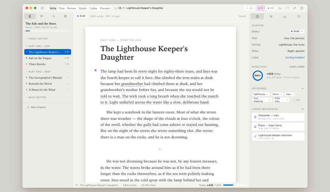Click the Draft status pill above editor
This screenshot has width=330, height=192.
81,16
